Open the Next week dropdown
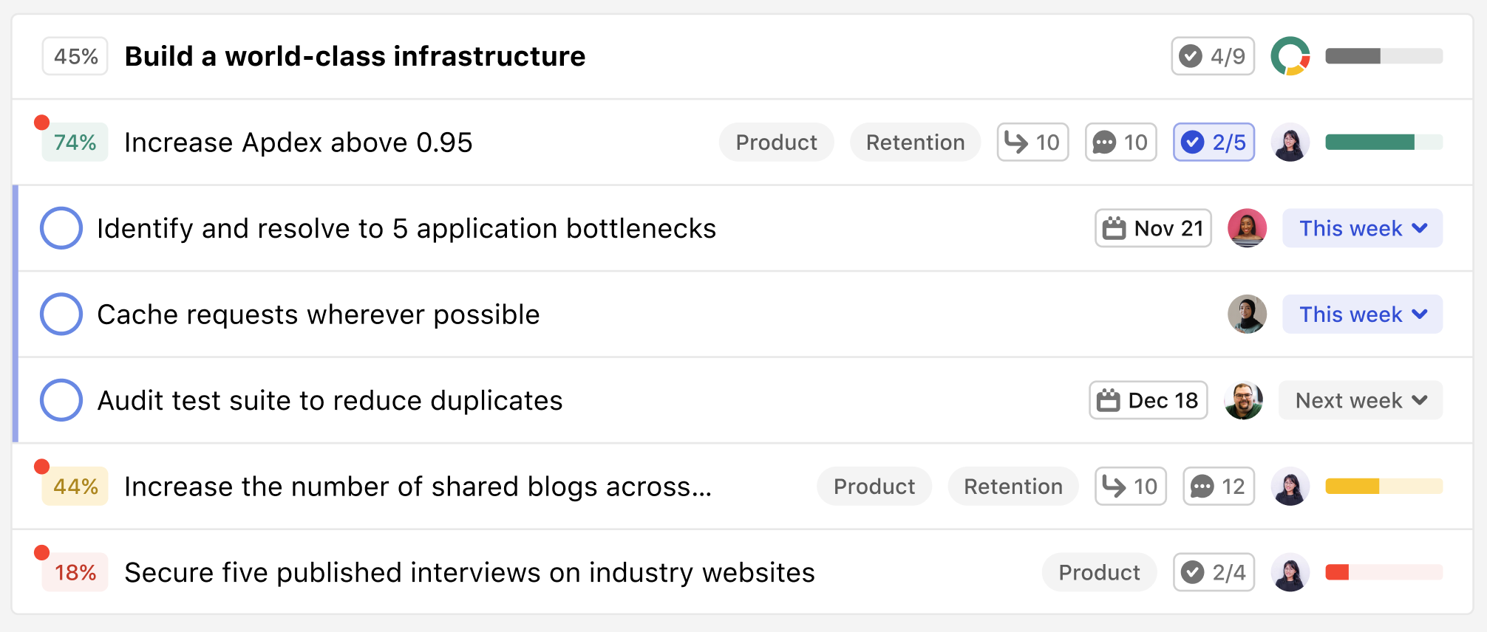Viewport: 1487px width, 632px height. (x=1360, y=400)
